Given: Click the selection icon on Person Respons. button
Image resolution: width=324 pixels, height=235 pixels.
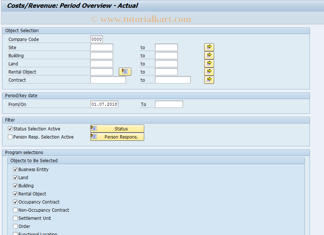Looking at the screenshot, I should click(94, 136).
